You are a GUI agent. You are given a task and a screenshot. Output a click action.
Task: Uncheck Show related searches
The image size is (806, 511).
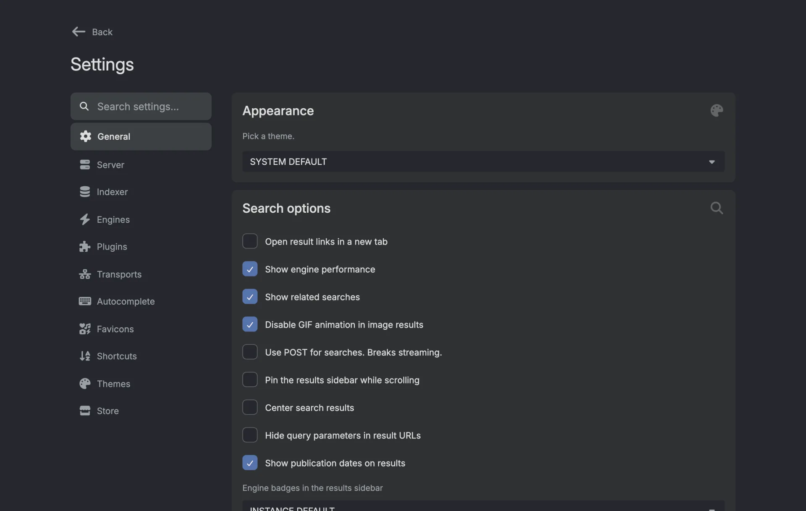(x=250, y=297)
